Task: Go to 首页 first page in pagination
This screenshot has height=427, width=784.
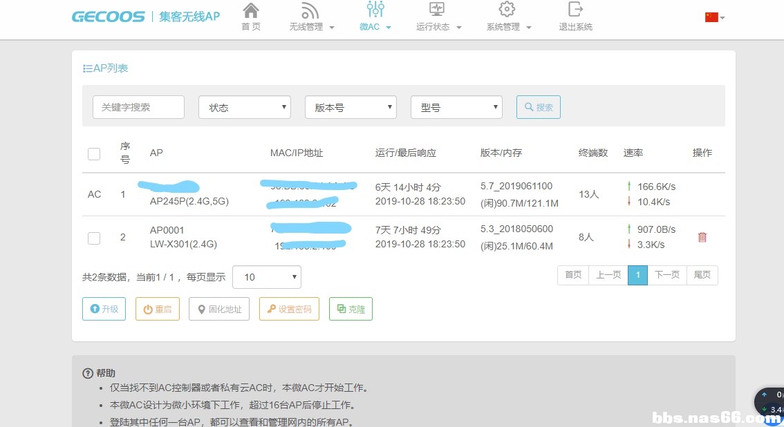Action: (x=573, y=275)
